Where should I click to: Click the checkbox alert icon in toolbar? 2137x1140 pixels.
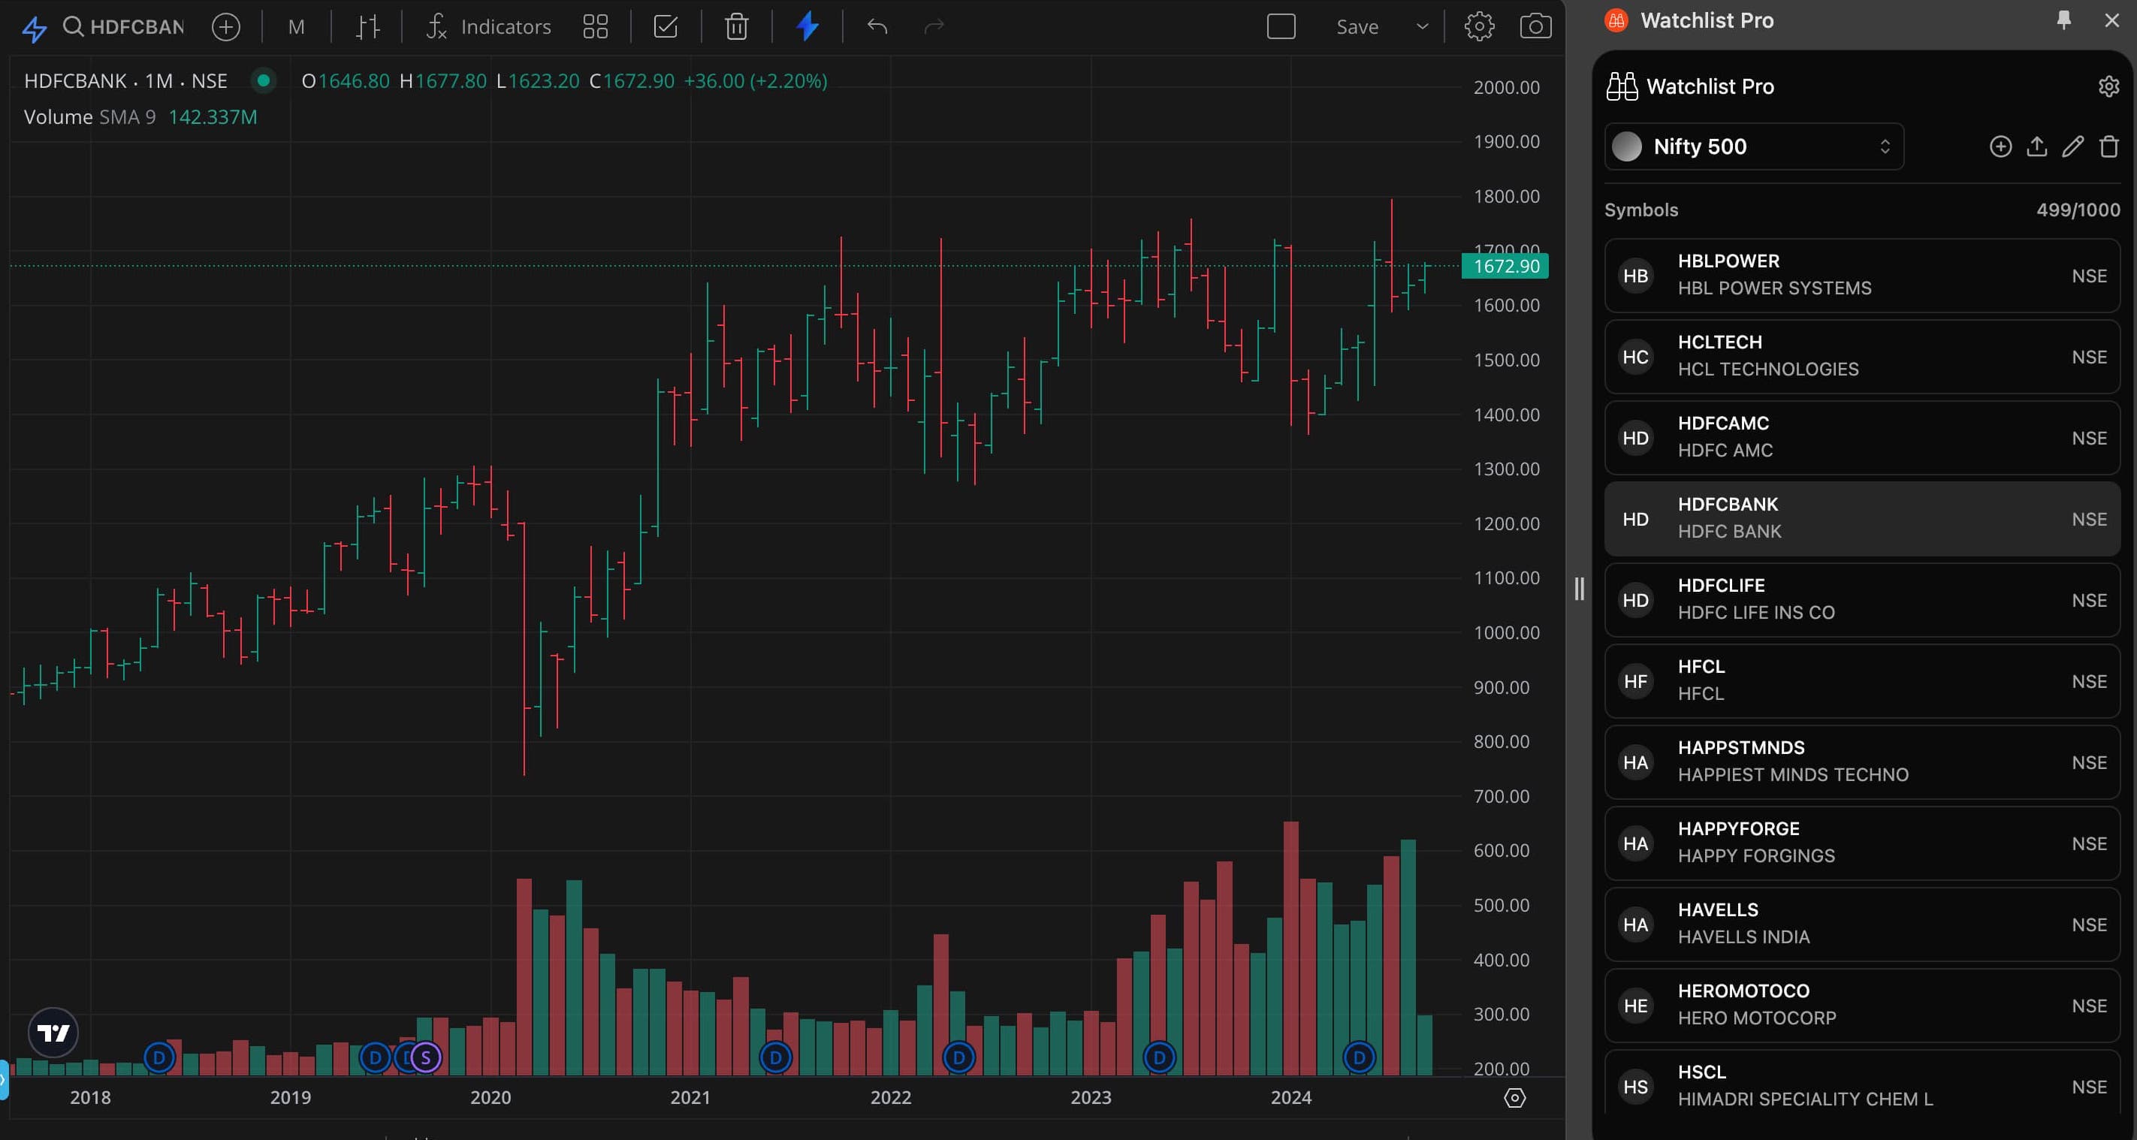(666, 26)
